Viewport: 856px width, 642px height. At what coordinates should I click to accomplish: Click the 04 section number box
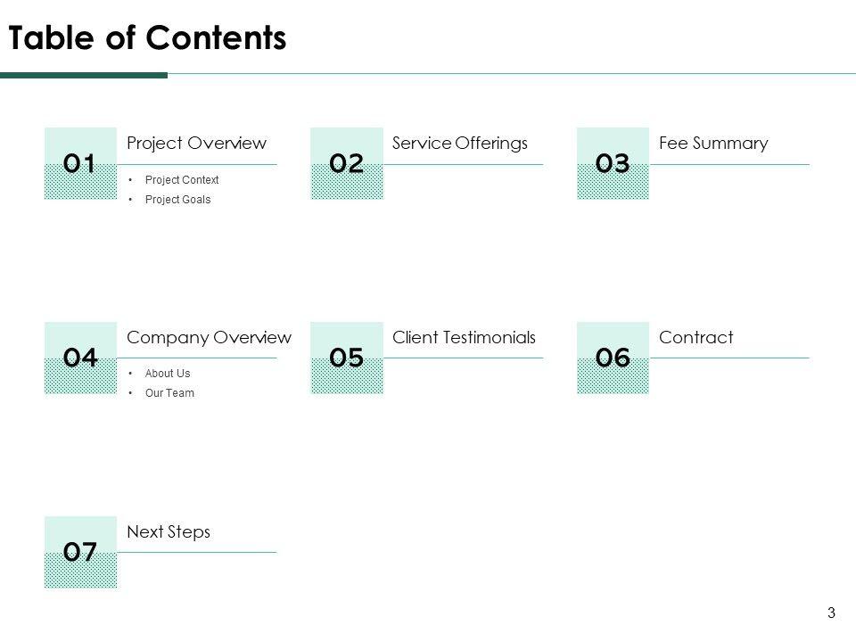pos(80,358)
